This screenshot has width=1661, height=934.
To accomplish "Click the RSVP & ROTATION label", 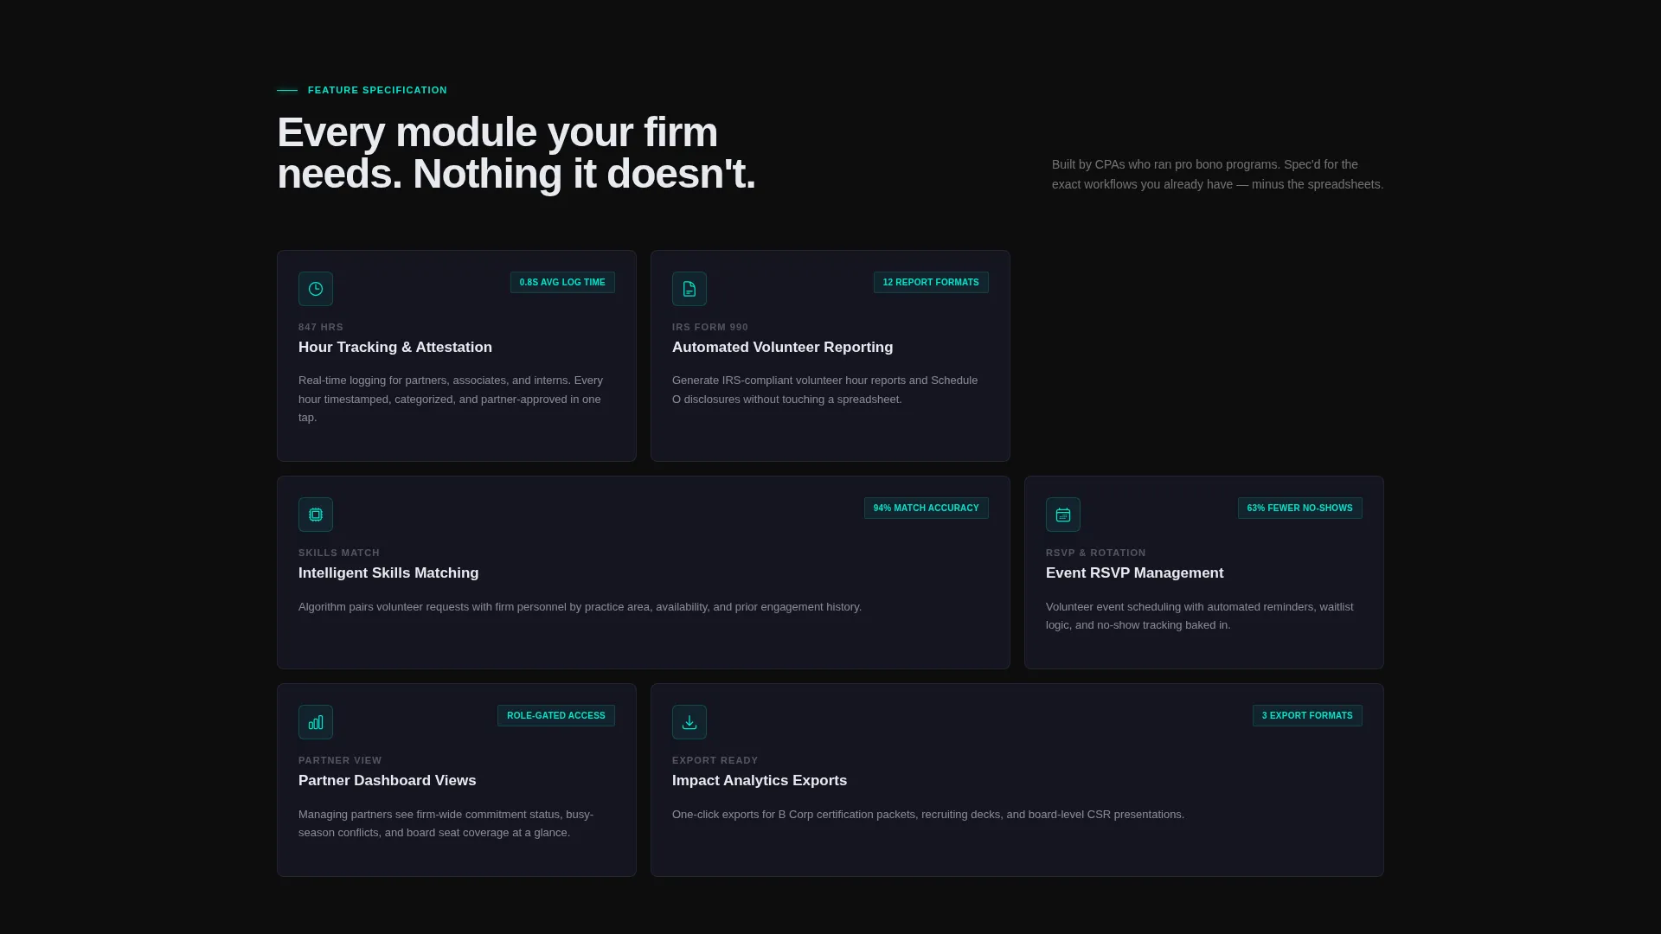I will [x=1095, y=553].
